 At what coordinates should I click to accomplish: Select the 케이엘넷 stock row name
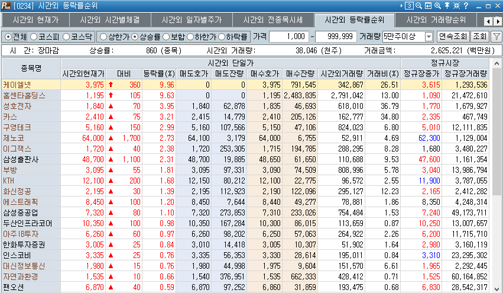pos(17,85)
